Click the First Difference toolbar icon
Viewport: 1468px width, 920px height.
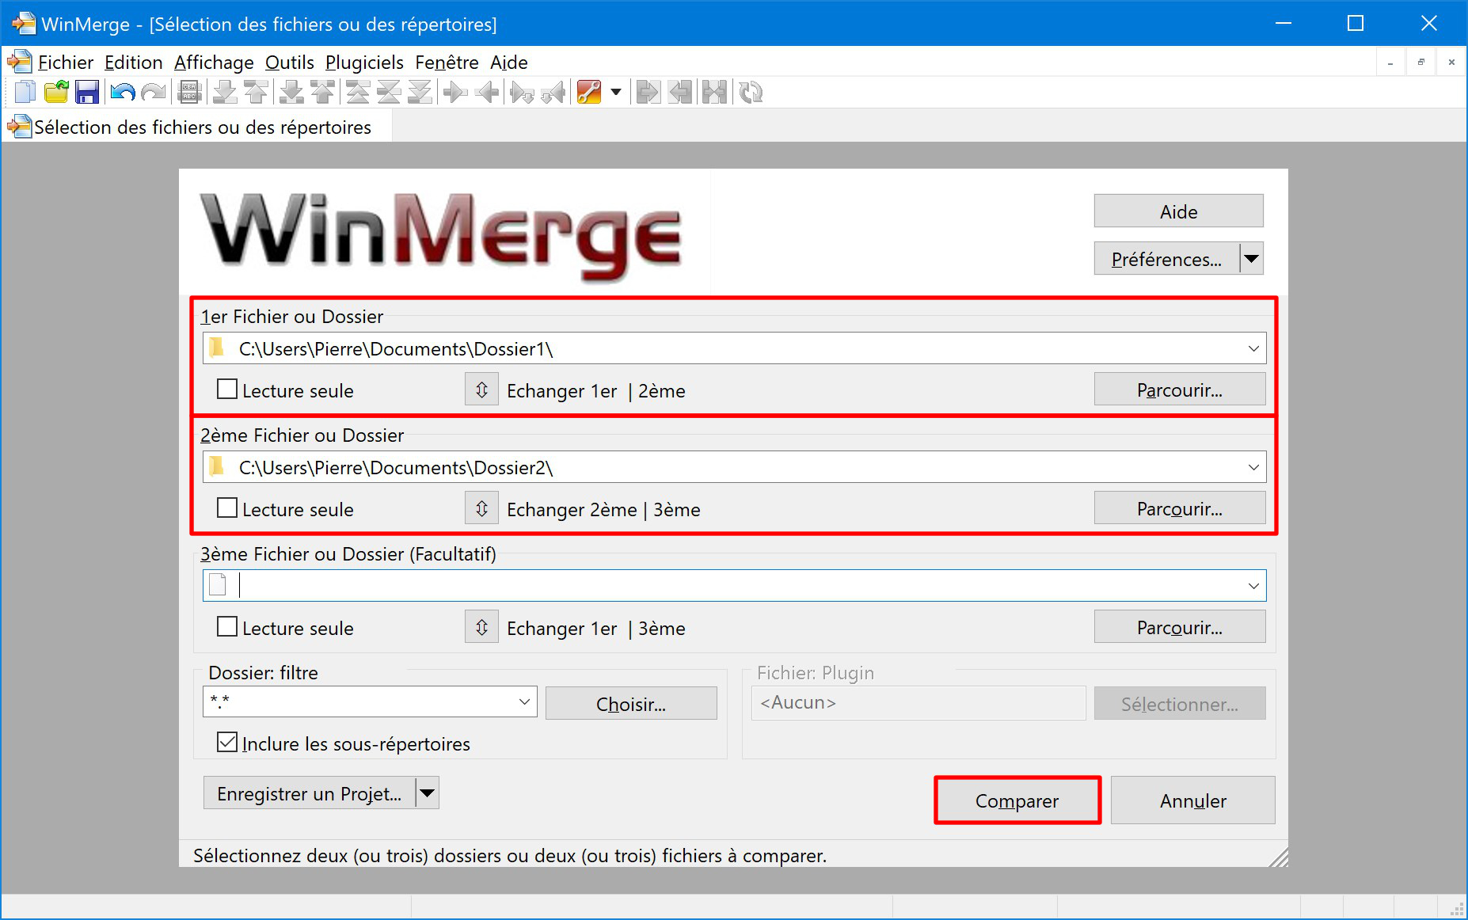pos(358,93)
